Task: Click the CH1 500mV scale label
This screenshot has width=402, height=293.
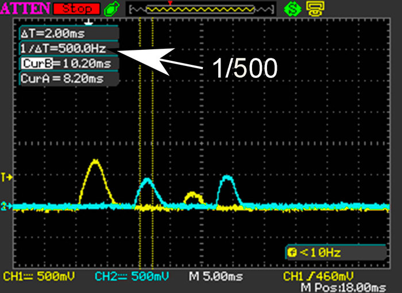Action: click(x=38, y=277)
